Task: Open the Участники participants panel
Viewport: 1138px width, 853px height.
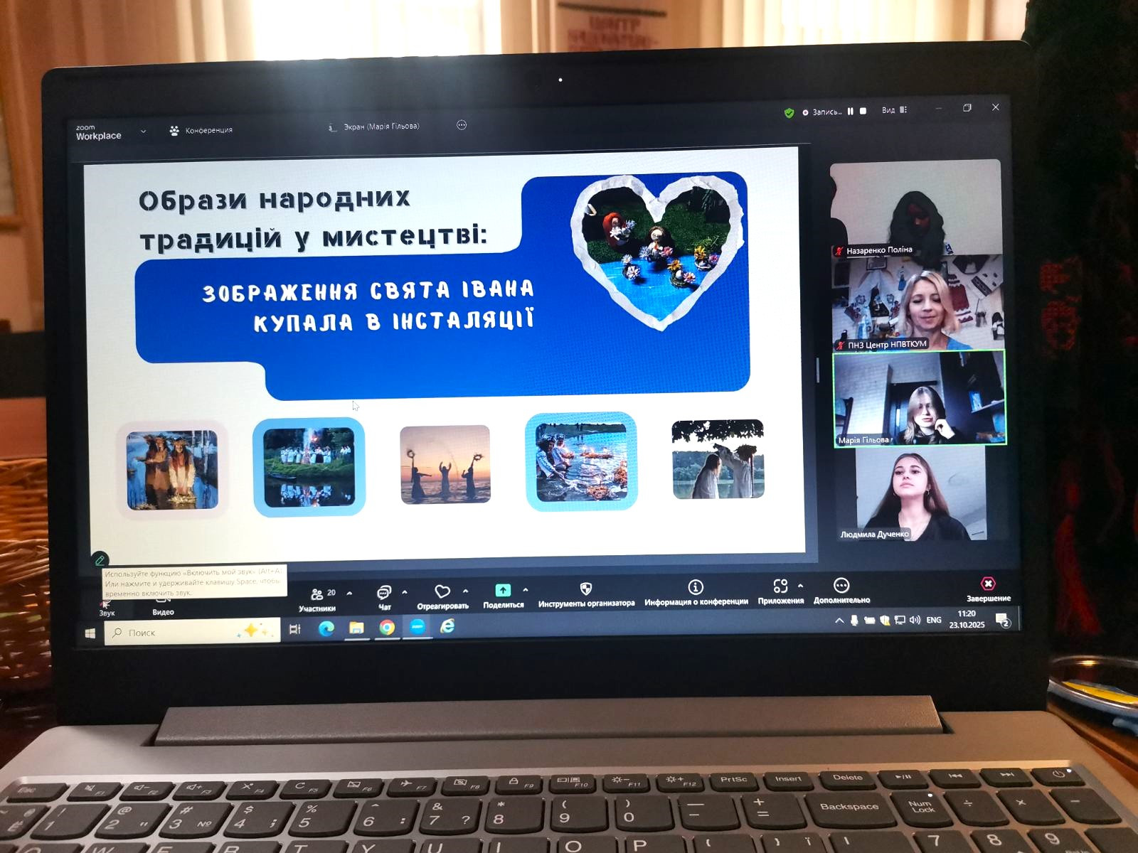Action: (x=317, y=594)
